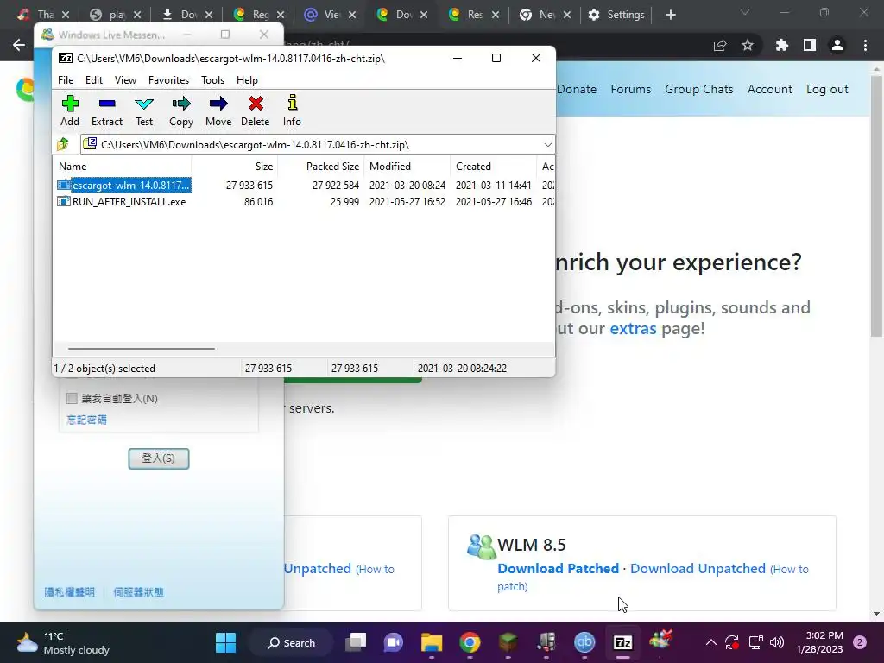Open the volume speaker icon in tray
The width and height of the screenshot is (884, 663).
[777, 642]
